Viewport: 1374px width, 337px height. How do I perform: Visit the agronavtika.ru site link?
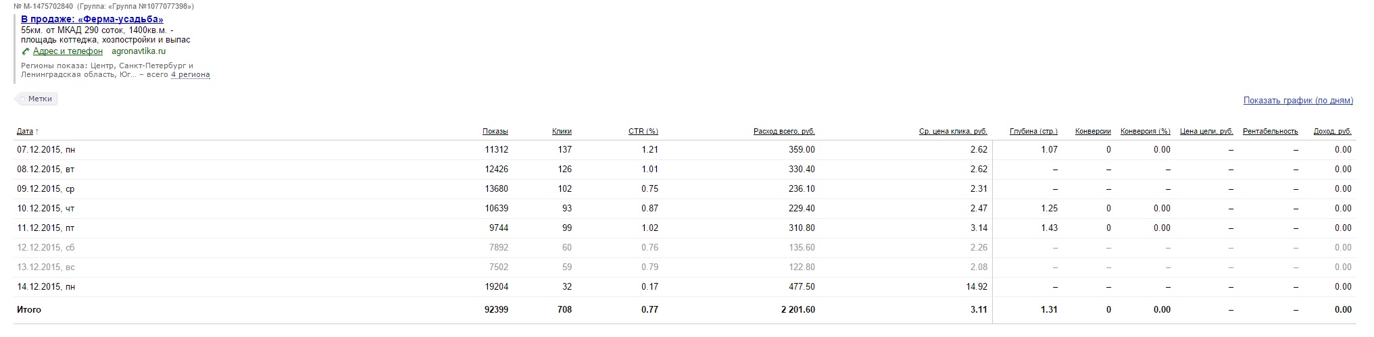pyautogui.click(x=139, y=51)
